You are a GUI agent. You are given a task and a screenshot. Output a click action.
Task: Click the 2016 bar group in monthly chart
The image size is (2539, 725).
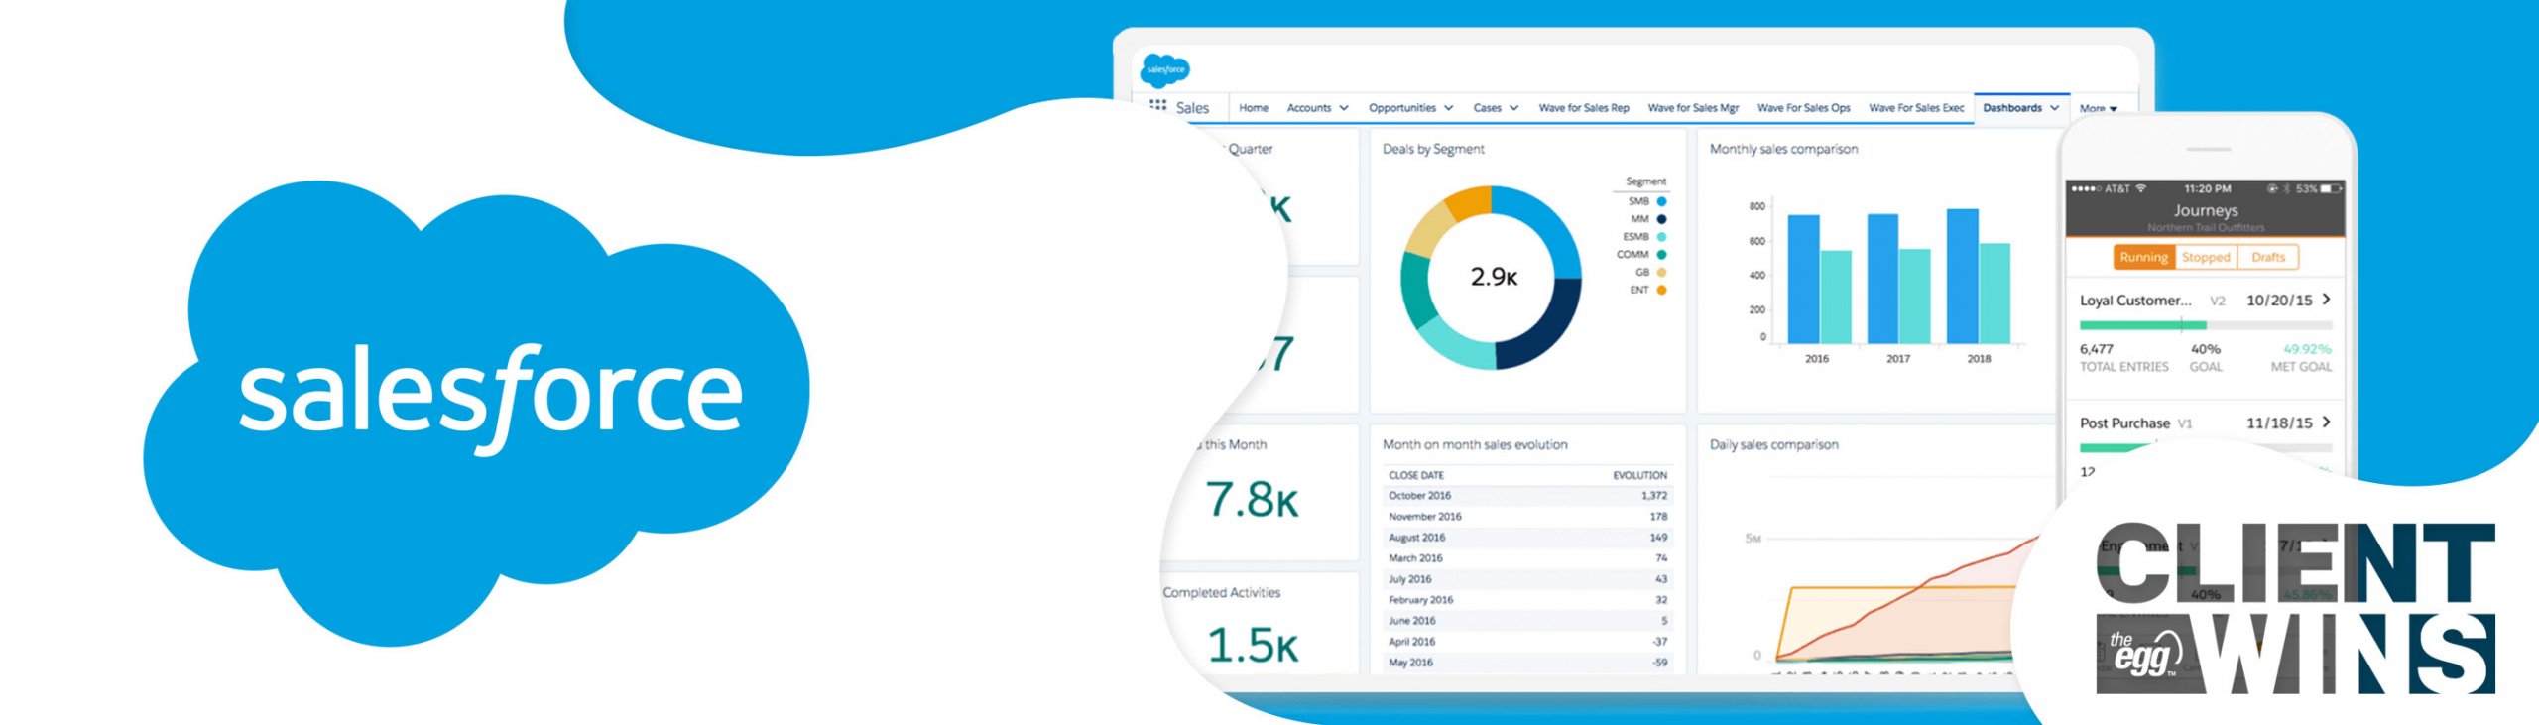(1820, 279)
